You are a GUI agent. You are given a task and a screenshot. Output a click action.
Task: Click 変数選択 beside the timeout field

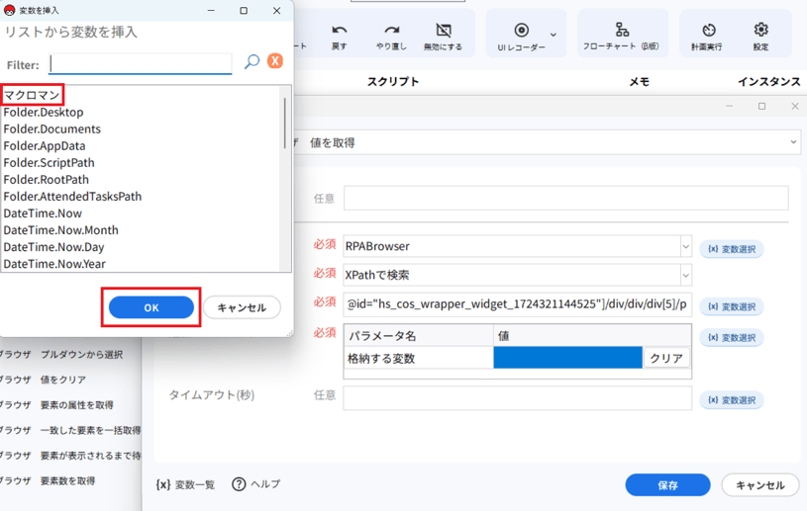coord(732,400)
